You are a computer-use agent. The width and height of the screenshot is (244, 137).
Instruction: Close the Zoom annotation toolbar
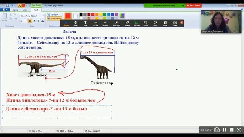[181, 22]
